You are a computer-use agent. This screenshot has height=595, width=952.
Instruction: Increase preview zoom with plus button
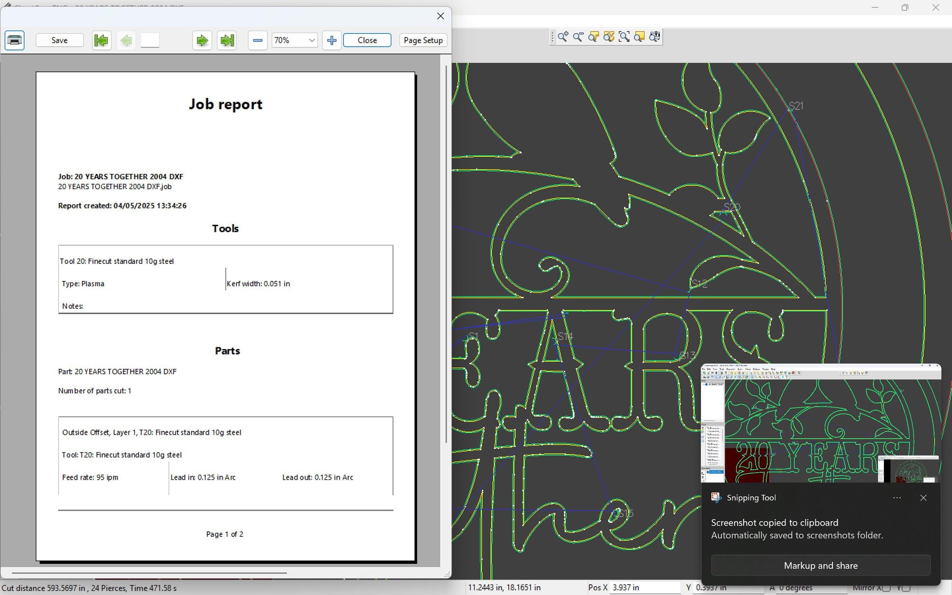(x=332, y=40)
